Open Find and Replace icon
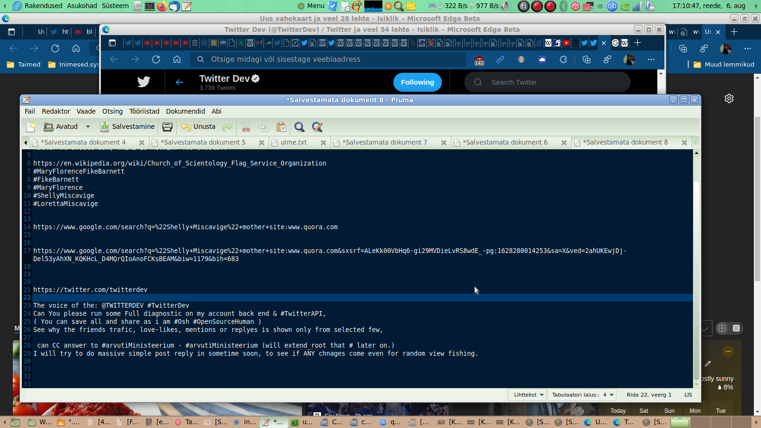This screenshot has width=761, height=428. 317,127
